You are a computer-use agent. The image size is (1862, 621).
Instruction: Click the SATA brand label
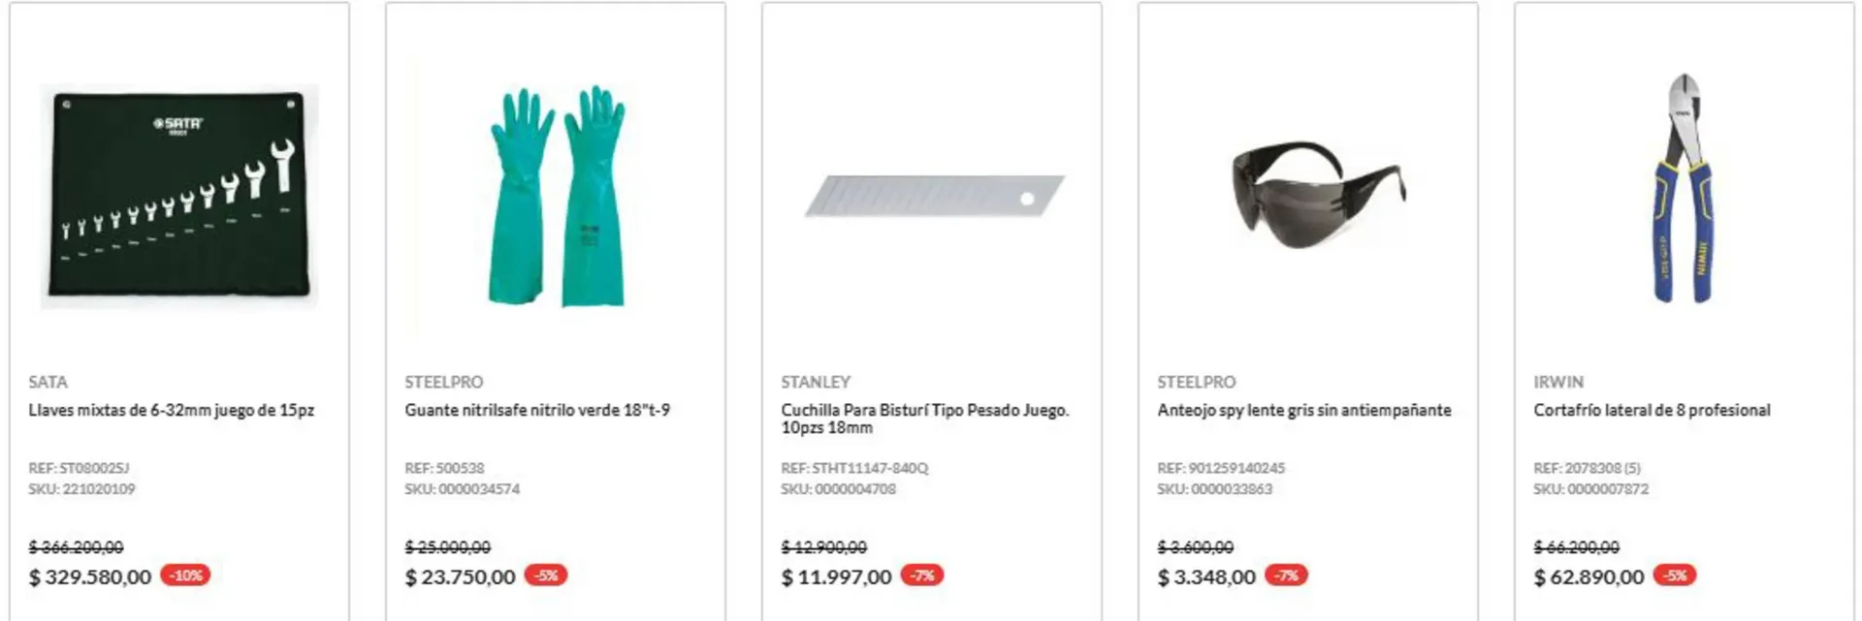[48, 383]
